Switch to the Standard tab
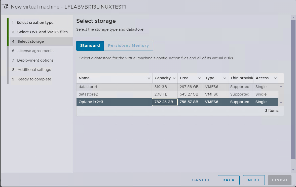The image size is (296, 187). click(x=90, y=45)
